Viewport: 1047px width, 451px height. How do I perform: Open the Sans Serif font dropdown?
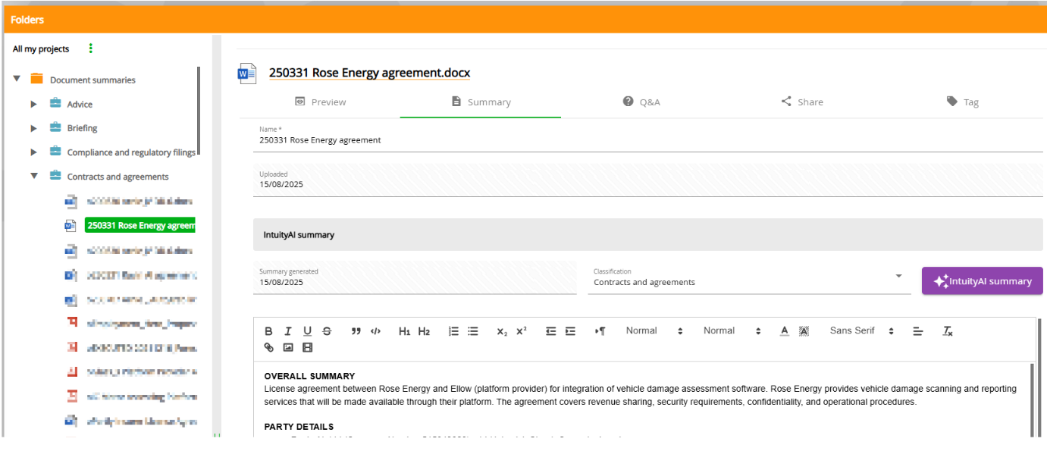click(862, 330)
